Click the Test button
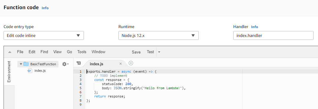 pyautogui.click(x=150, y=52)
